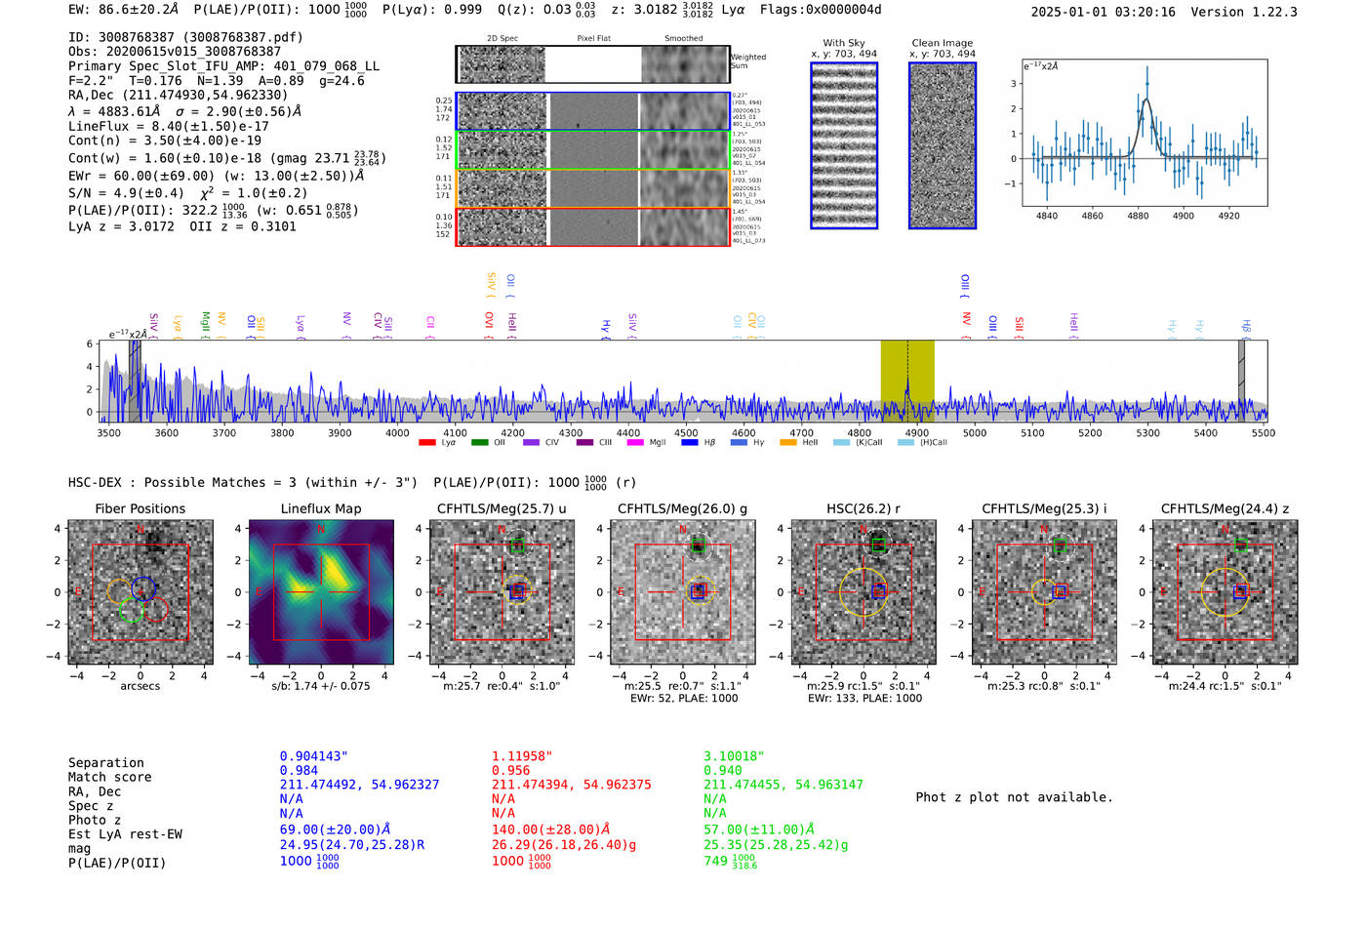This screenshot has height=930, width=1366.
Task: Click the black-bordered Weighted Sum 2D spectrum row
Action: pyautogui.click(x=592, y=64)
